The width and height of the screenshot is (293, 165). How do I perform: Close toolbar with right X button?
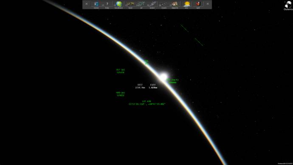(x=208, y=4)
